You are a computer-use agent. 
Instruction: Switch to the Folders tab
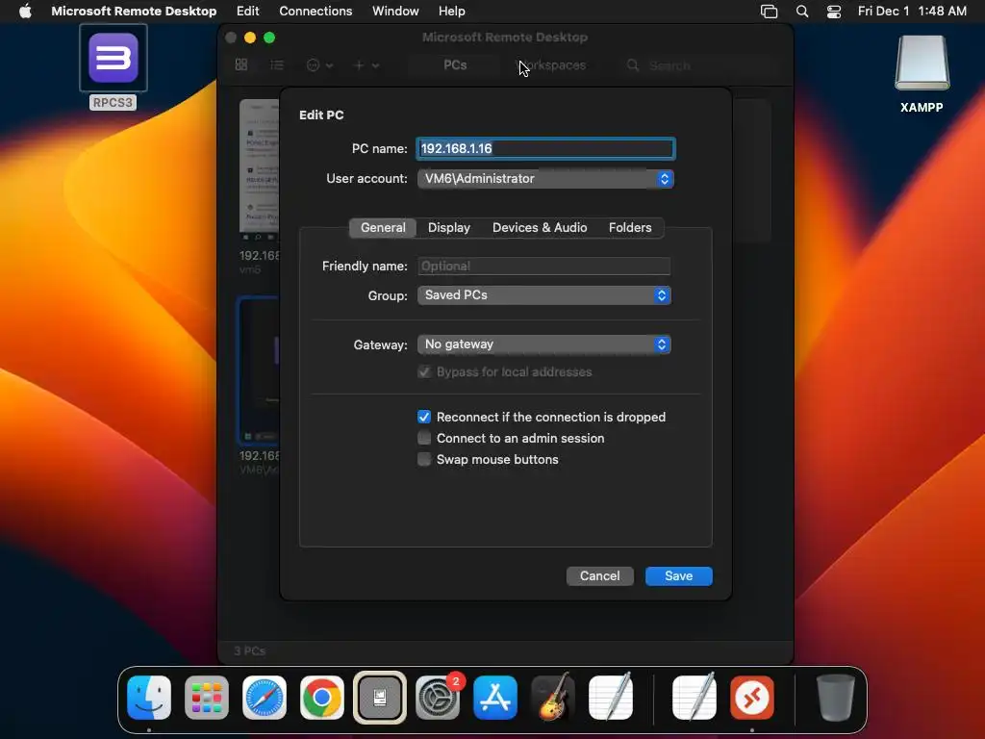pyautogui.click(x=630, y=227)
